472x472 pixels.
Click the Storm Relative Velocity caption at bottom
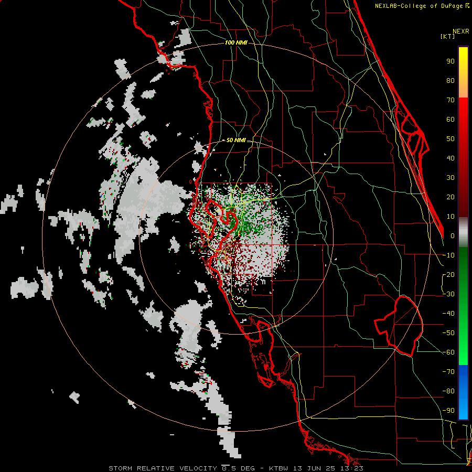[235, 468]
